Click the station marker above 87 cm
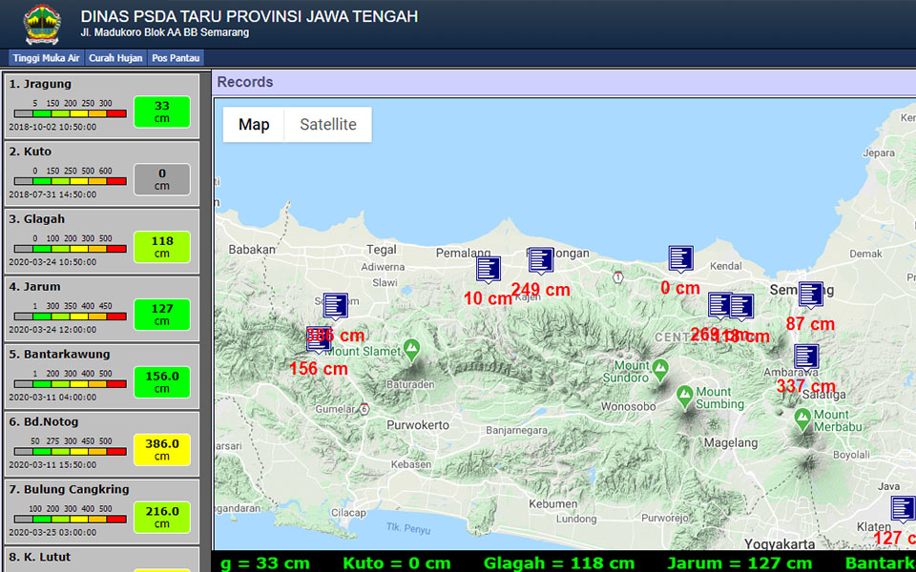Image resolution: width=916 pixels, height=572 pixels. [x=810, y=295]
